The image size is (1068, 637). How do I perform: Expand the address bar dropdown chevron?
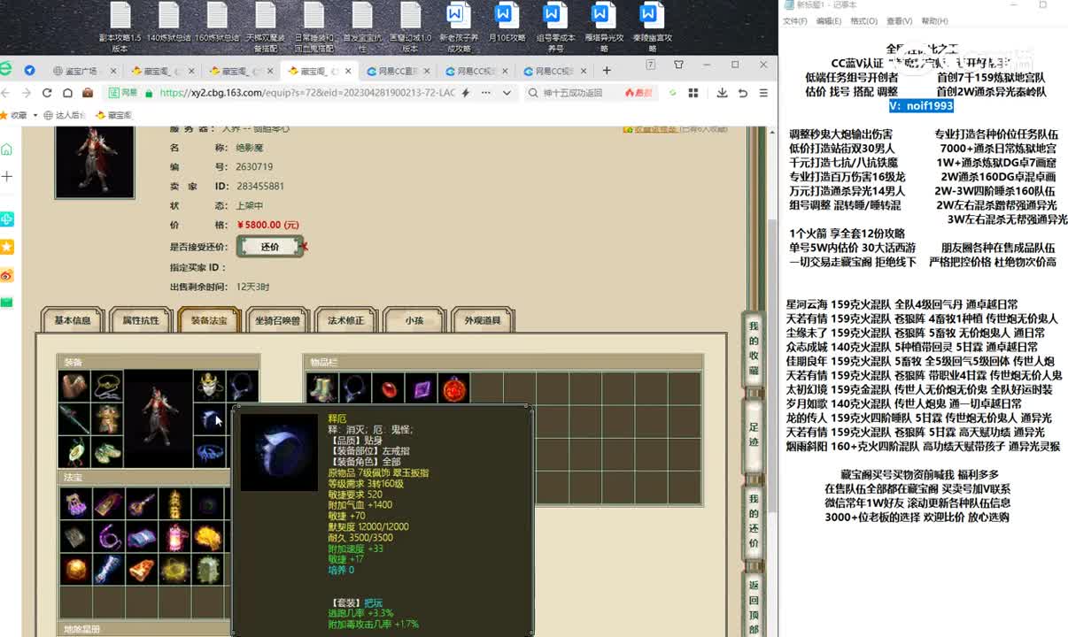tap(507, 93)
